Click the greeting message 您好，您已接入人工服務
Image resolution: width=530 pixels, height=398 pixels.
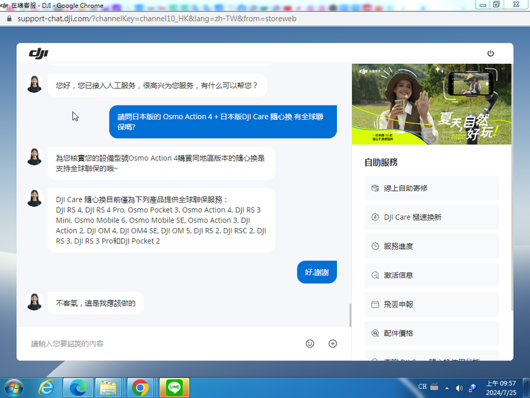[157, 85]
